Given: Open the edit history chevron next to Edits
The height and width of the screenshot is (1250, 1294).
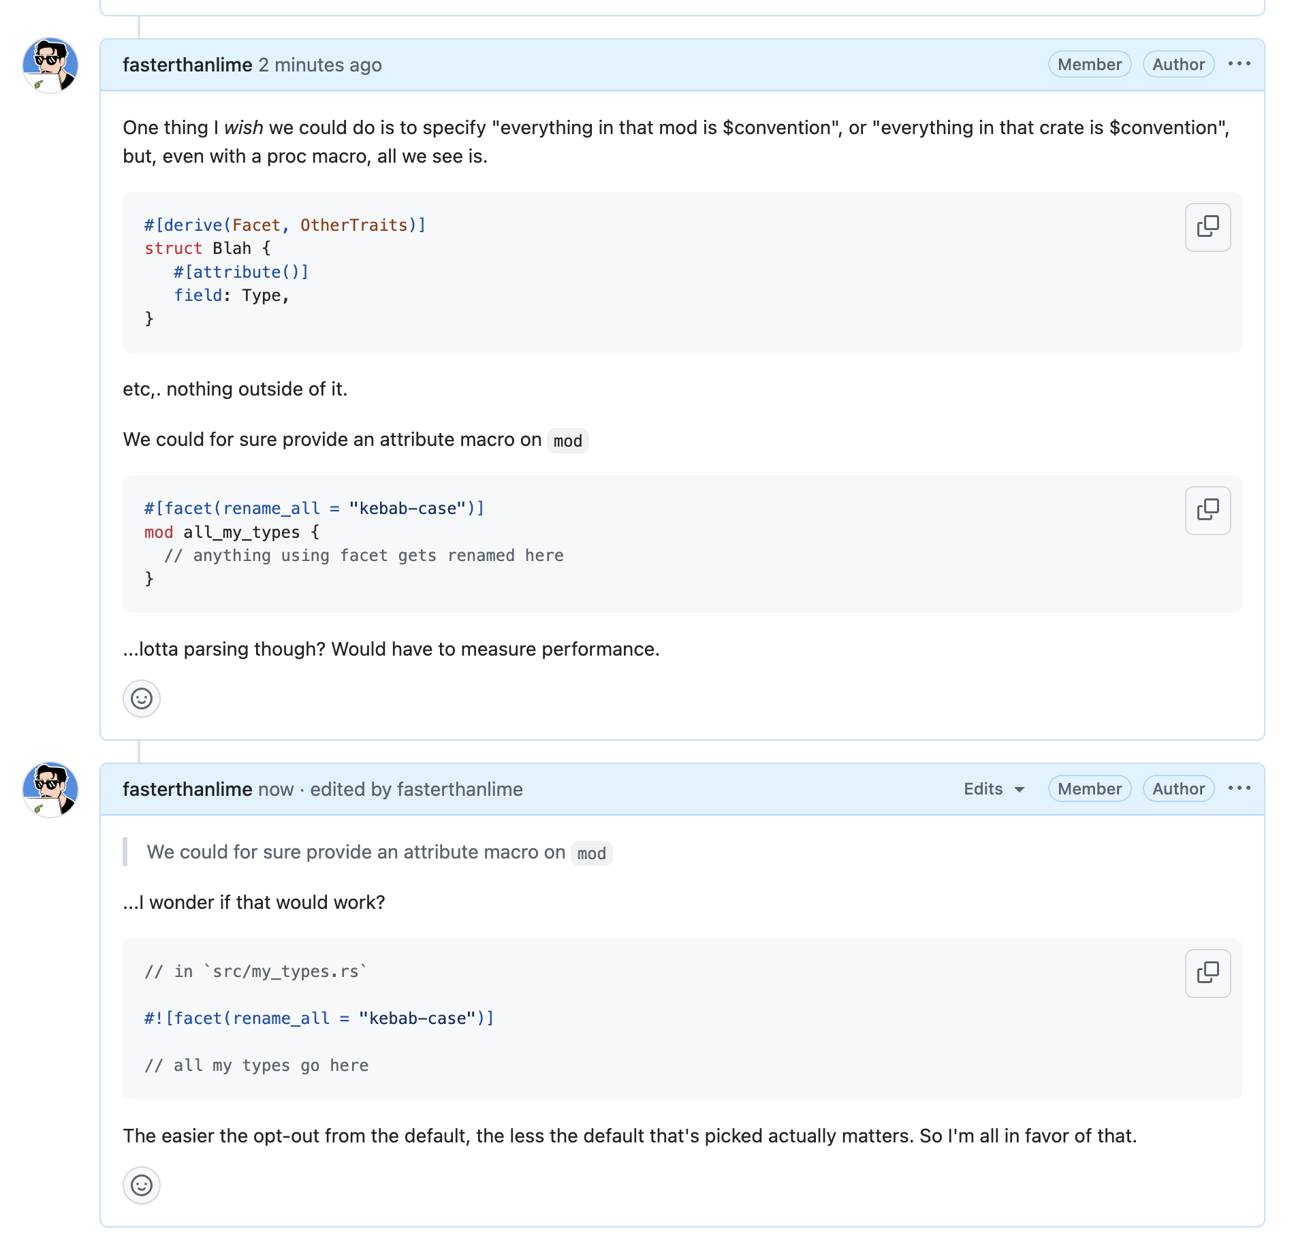Looking at the screenshot, I should click(x=1019, y=790).
